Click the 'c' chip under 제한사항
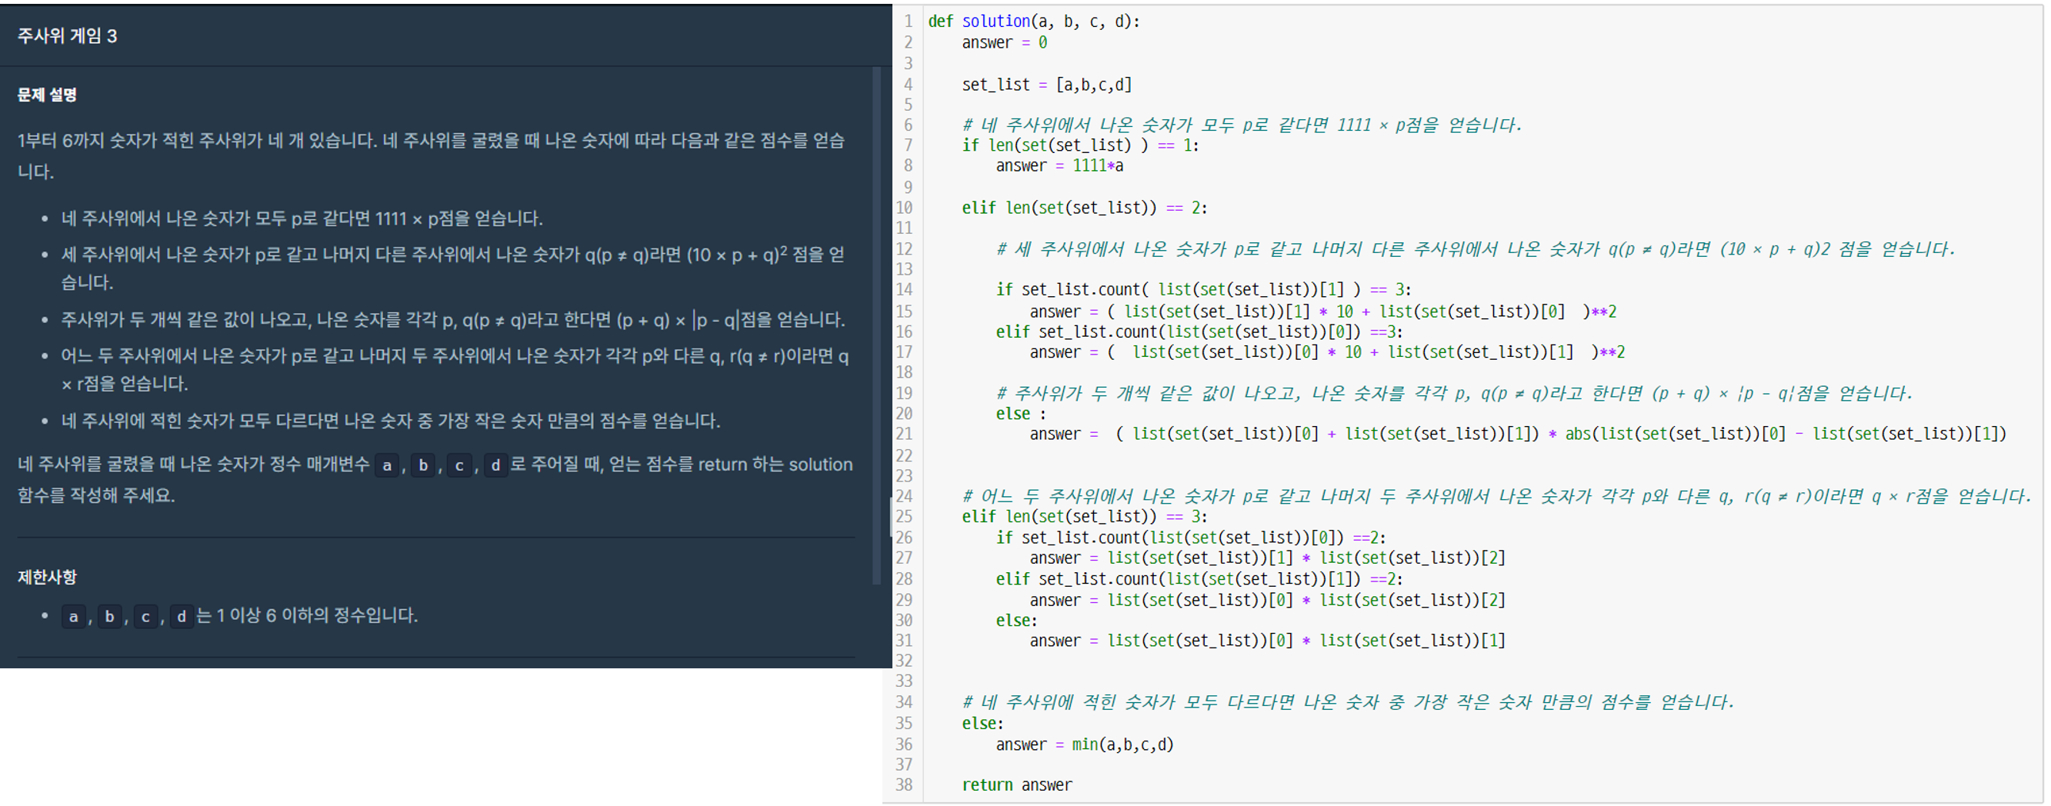The image size is (2051, 806). (x=145, y=617)
